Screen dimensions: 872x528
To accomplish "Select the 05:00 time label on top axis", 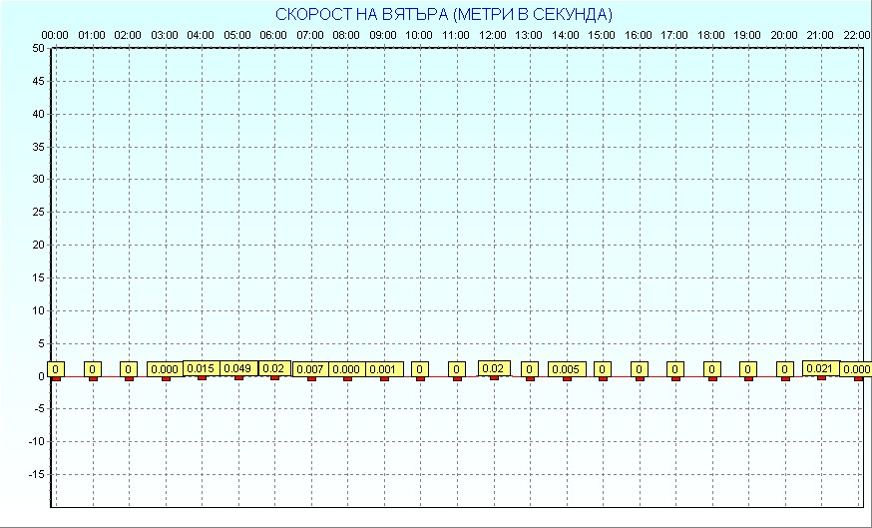I will point(236,35).
